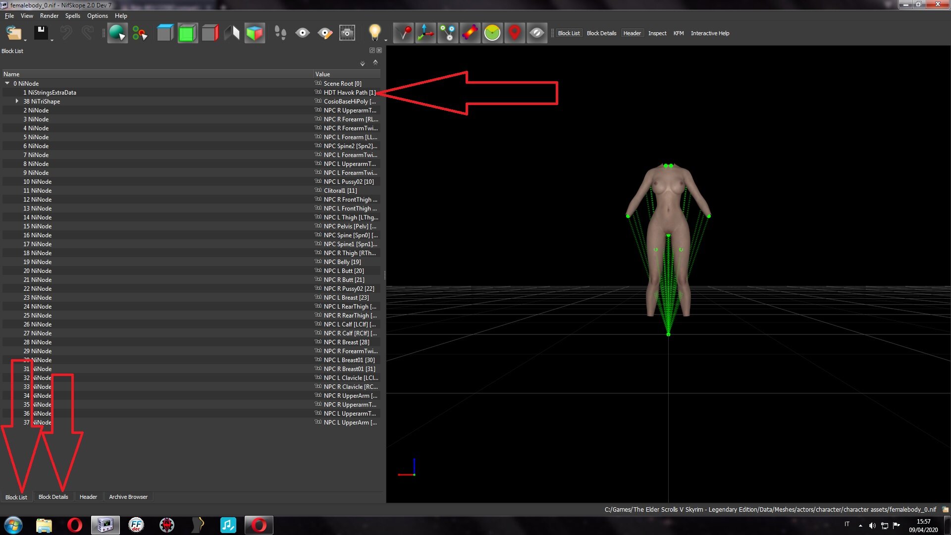951x535 pixels.
Task: Toggle Show Nodes display button
Action: coord(448,33)
